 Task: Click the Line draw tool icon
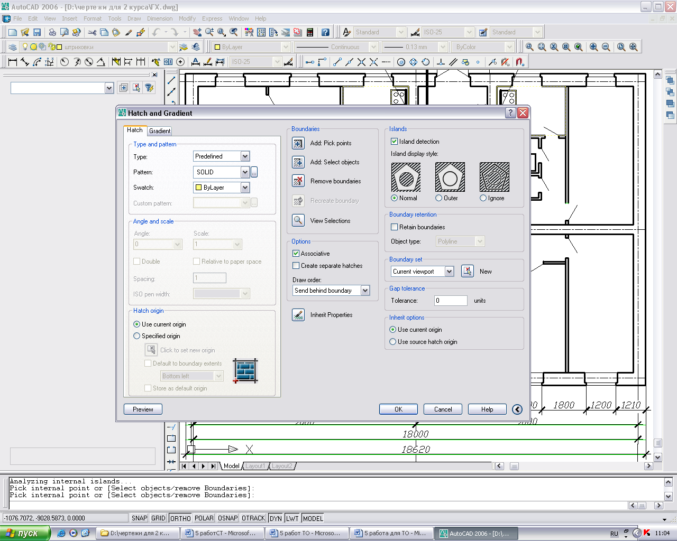pyautogui.click(x=171, y=81)
